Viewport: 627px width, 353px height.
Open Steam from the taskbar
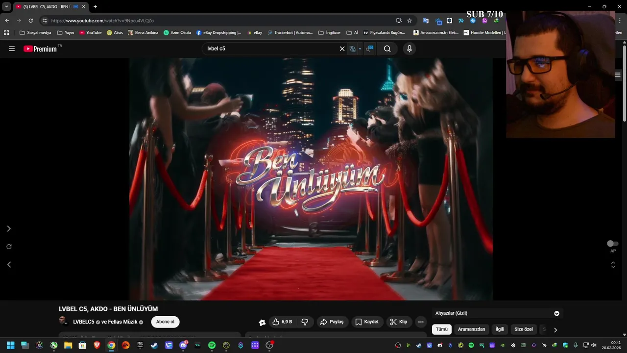(154, 345)
